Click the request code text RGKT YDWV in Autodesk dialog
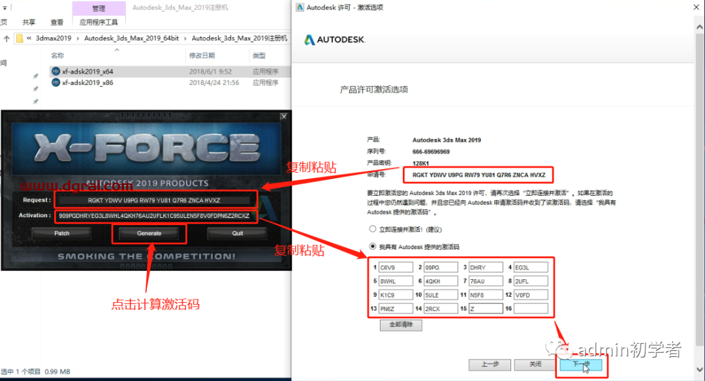The width and height of the screenshot is (705, 381). 479,175
